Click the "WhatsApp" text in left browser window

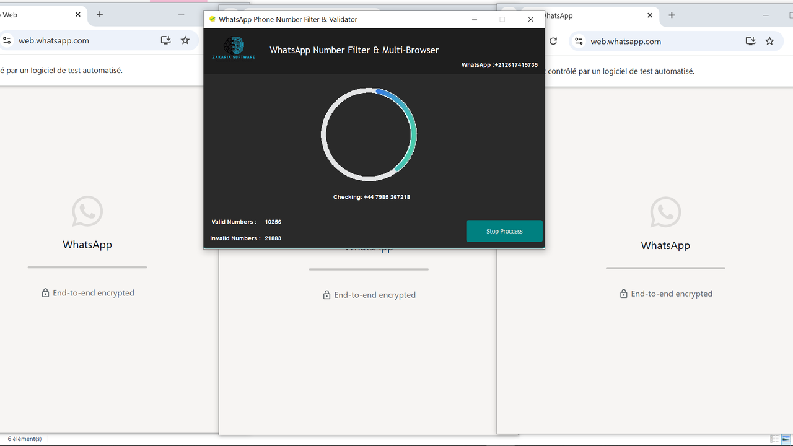click(87, 245)
